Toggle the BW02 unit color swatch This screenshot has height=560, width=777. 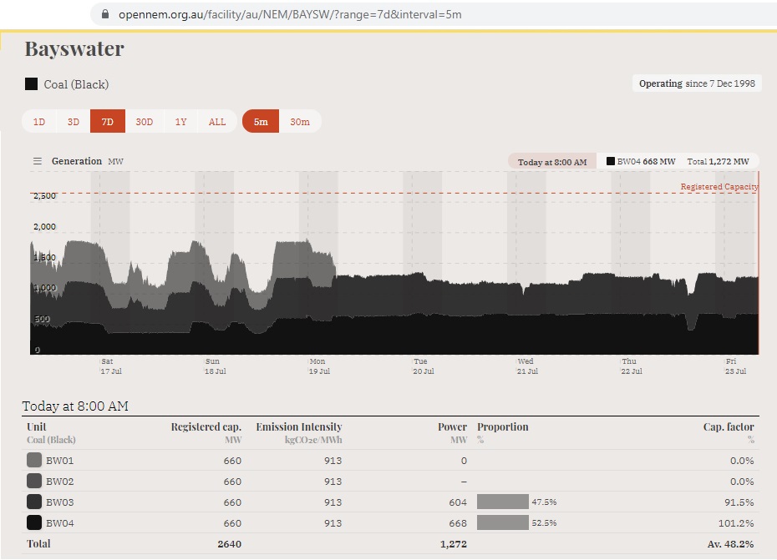34,481
